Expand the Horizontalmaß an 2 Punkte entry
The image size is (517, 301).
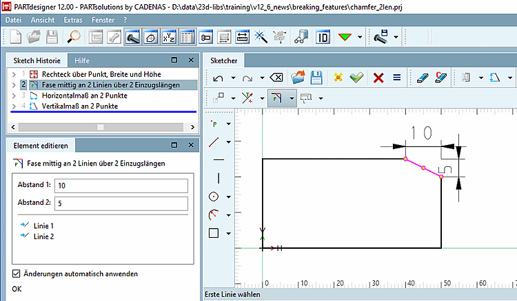14,96
